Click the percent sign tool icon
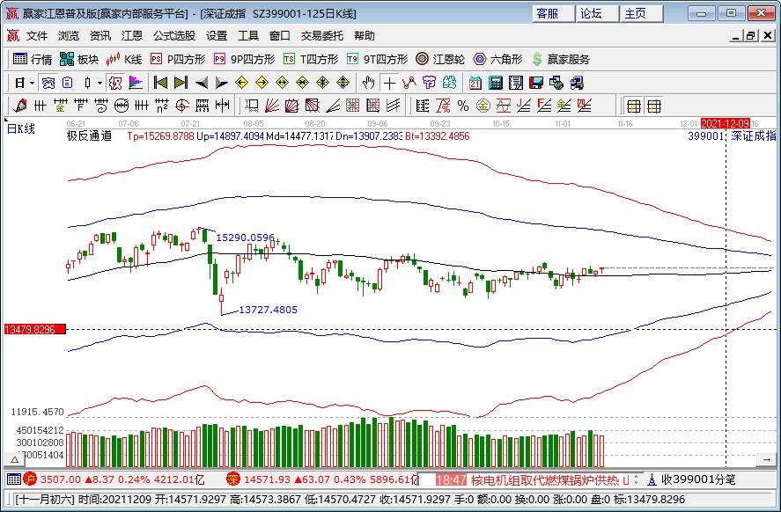 463,106
